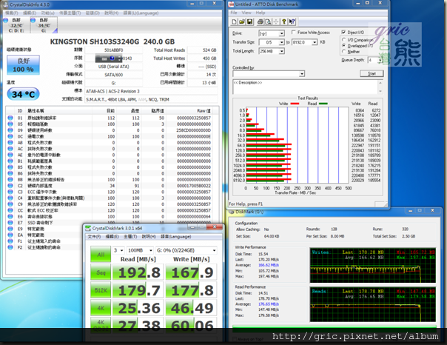Viewport: 447px width, 345px height.
Task: Open drive dropdown showing G: 0% (0/224GB)
Action: [186, 250]
